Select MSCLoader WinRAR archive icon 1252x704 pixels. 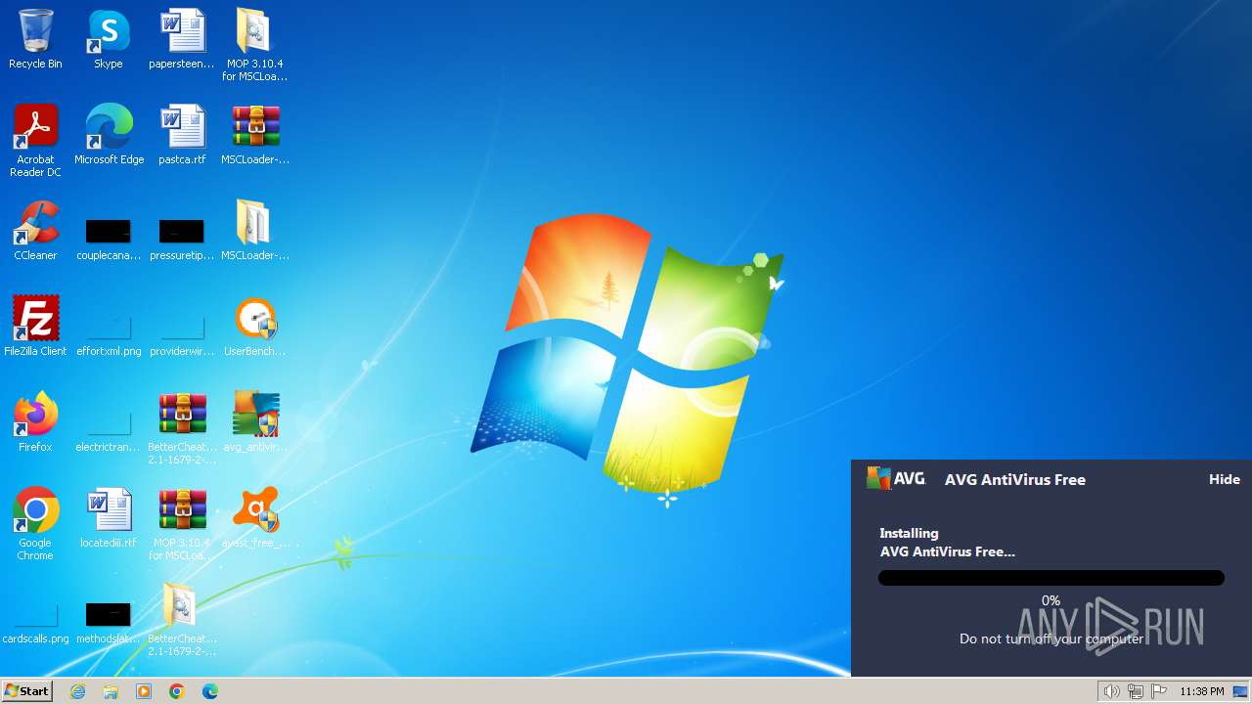[255, 135]
